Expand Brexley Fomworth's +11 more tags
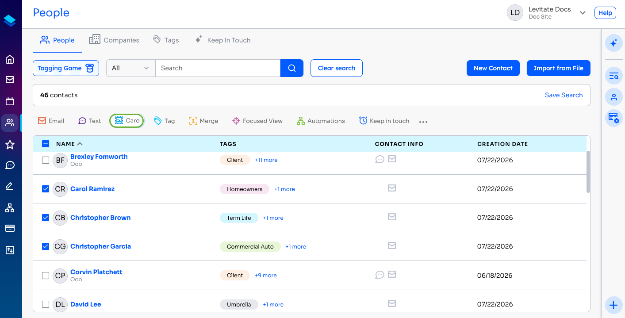Screen dimensions: 625x318 [266, 160]
